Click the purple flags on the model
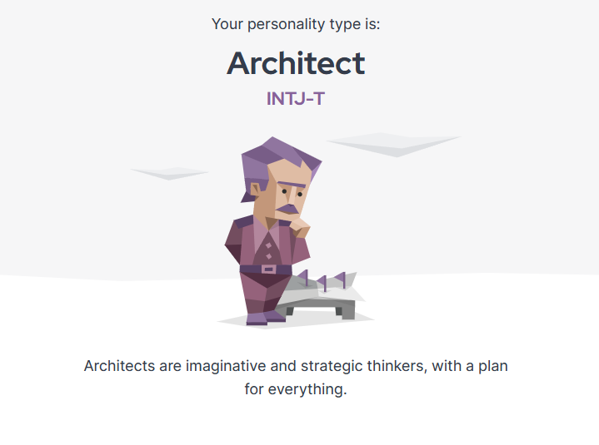The height and width of the screenshot is (445, 599). 322,280
